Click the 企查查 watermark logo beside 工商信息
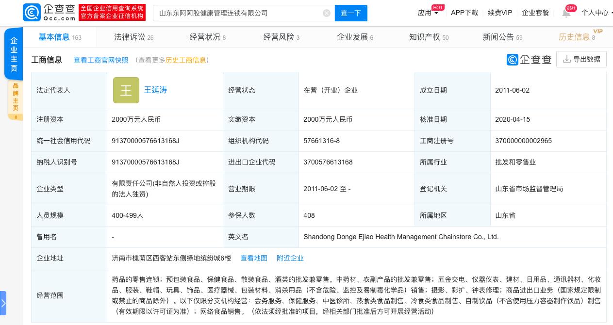The image size is (613, 325). click(530, 59)
